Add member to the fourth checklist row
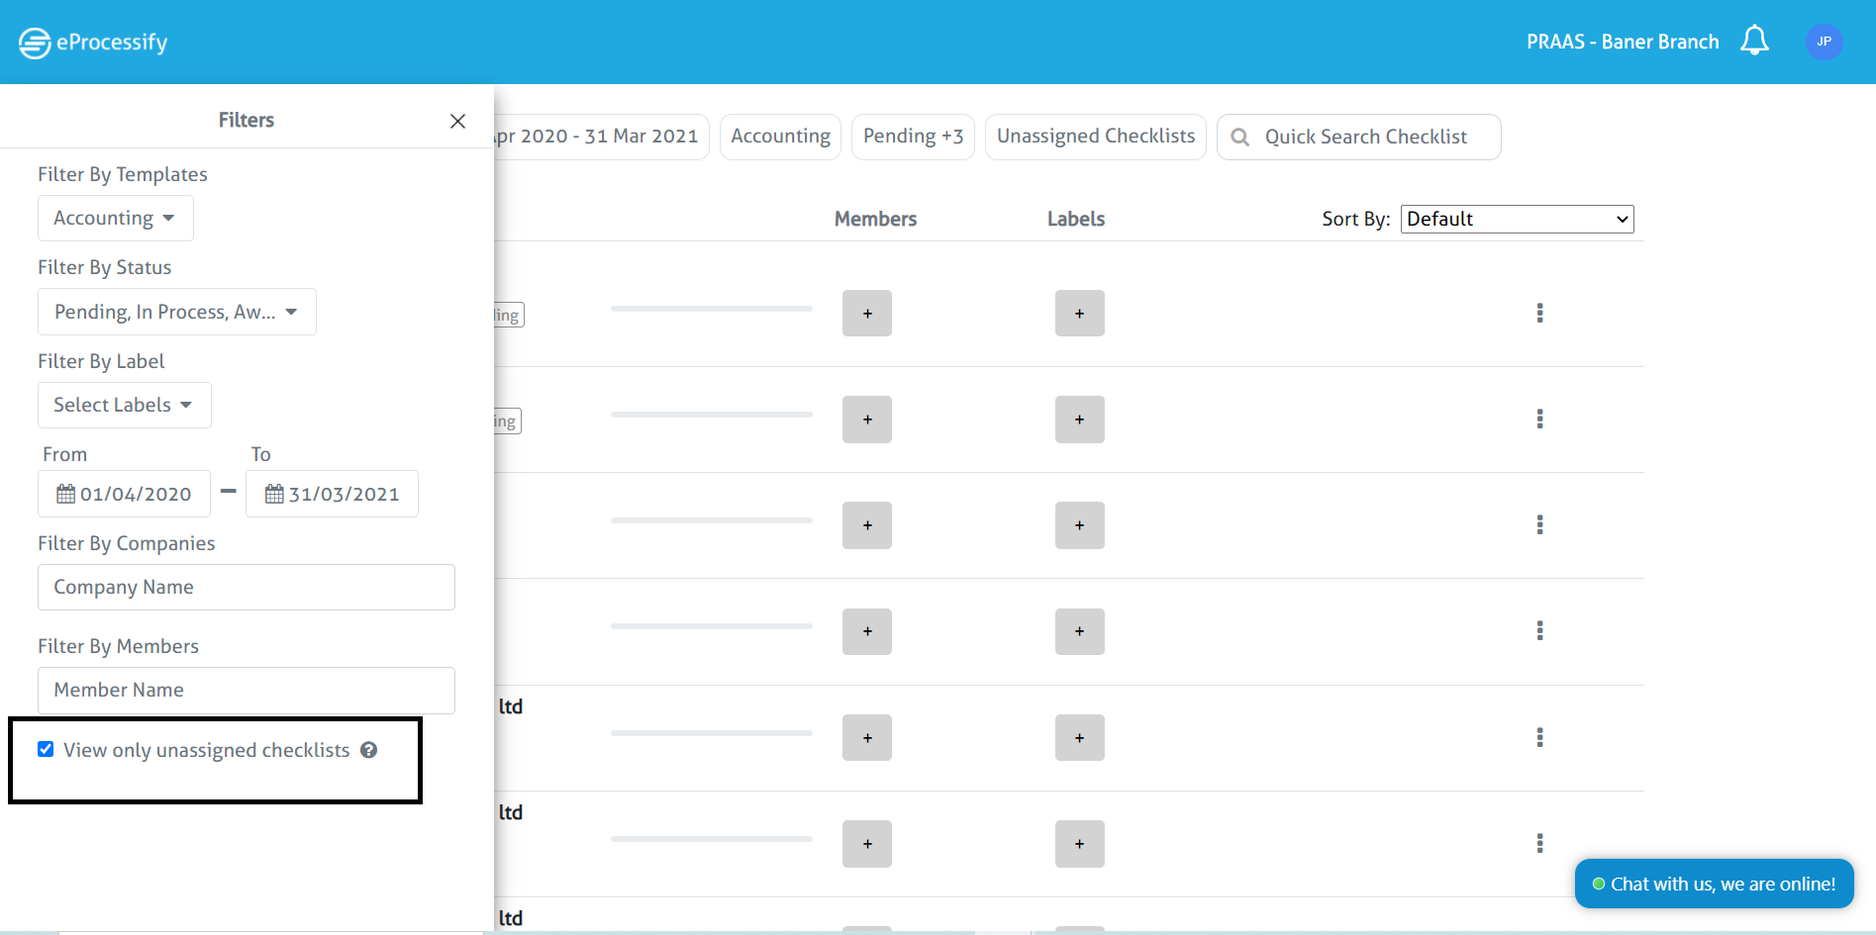Image resolution: width=1876 pixels, height=935 pixels. click(x=867, y=631)
